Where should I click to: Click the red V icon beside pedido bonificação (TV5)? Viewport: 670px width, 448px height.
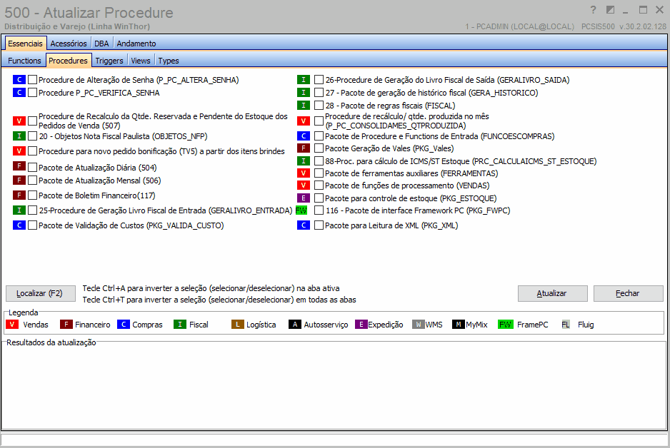(19, 151)
